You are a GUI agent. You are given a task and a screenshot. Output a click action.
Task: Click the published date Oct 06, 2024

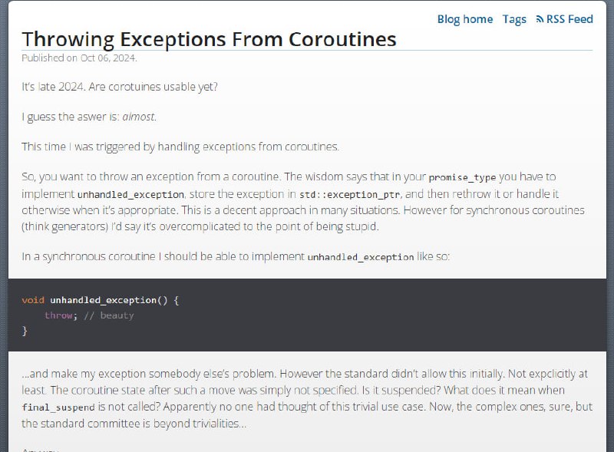pyautogui.click(x=108, y=58)
